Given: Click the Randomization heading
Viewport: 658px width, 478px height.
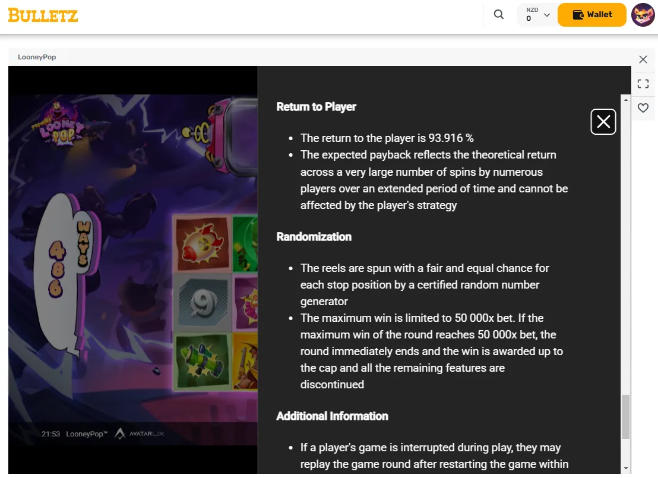Looking at the screenshot, I should [314, 237].
